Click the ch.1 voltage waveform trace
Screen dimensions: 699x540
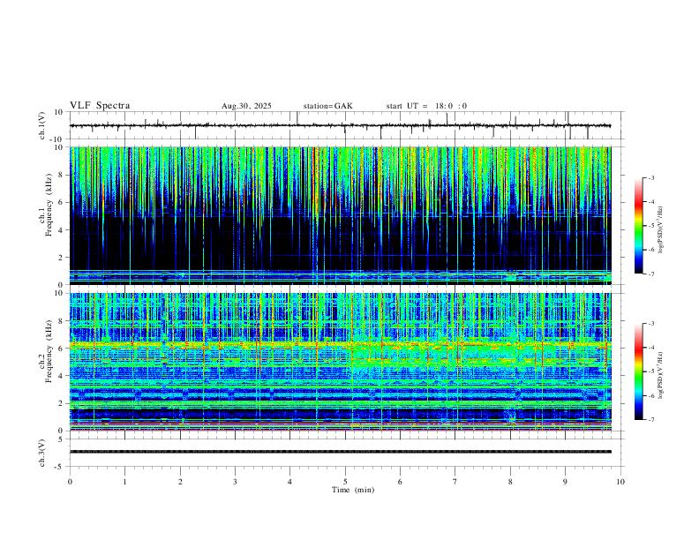[340, 125]
